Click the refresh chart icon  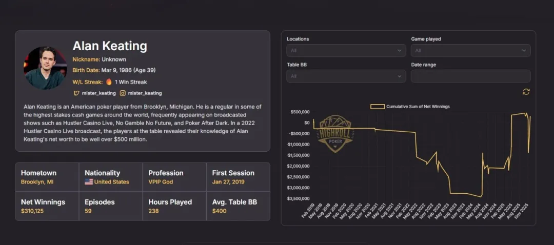click(526, 92)
